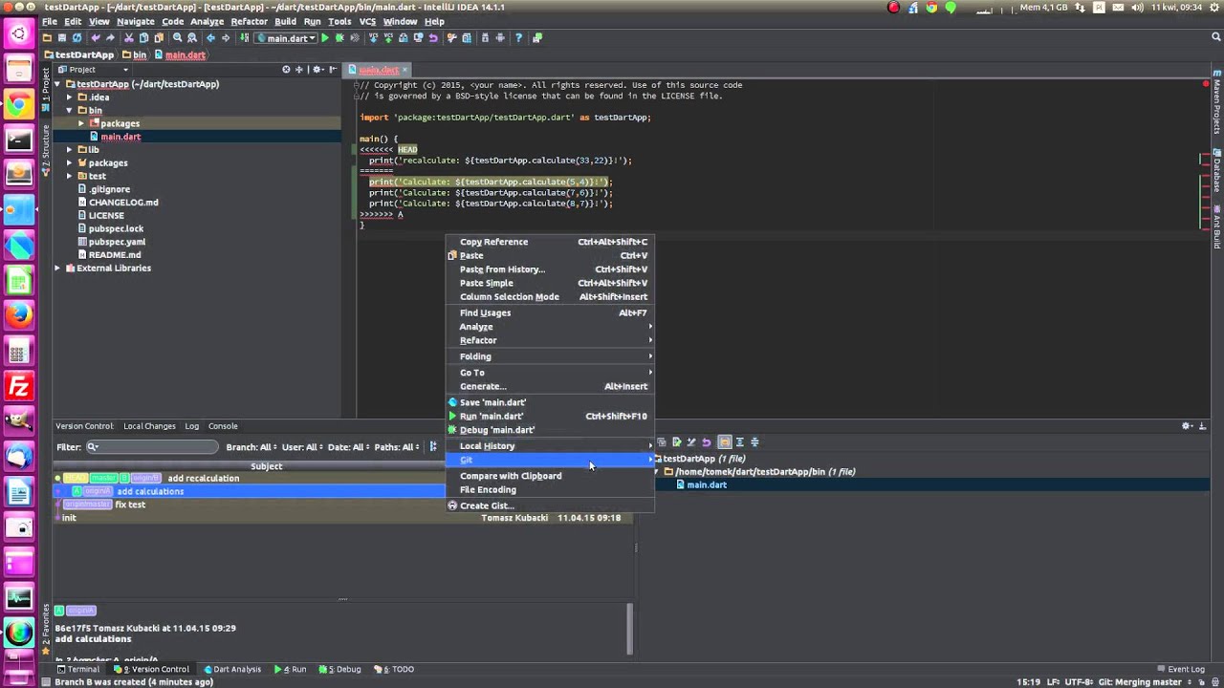Select .gitignore in project tree
Screen dimensions: 1224x688
click(109, 189)
